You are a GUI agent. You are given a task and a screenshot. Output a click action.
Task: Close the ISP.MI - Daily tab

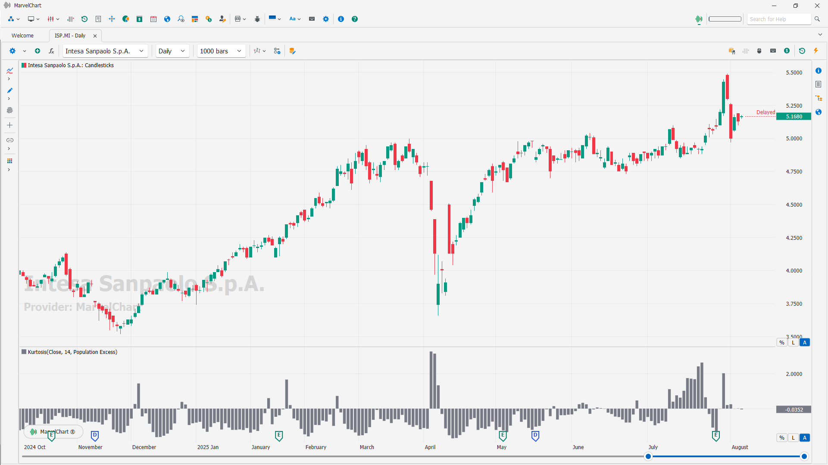95,36
